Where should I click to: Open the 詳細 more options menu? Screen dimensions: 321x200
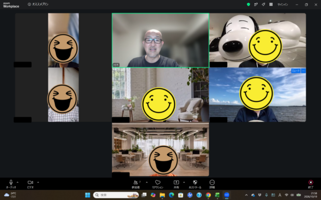click(x=212, y=184)
